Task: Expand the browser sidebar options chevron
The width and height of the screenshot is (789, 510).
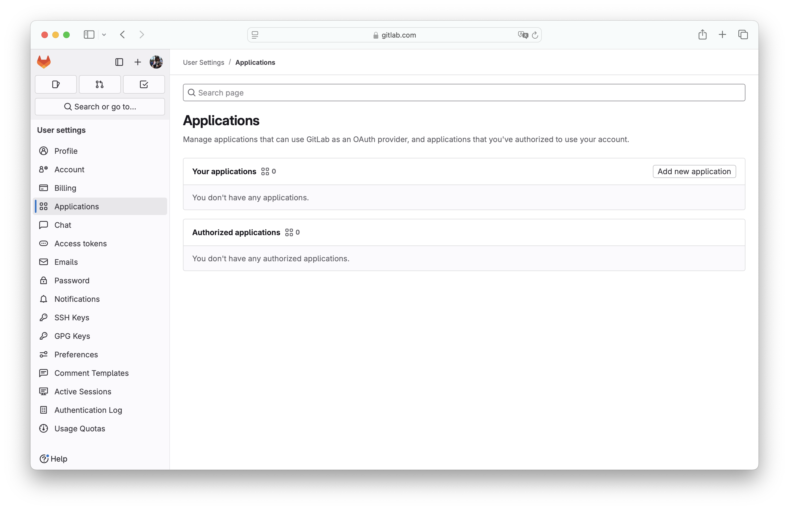Action: tap(104, 35)
